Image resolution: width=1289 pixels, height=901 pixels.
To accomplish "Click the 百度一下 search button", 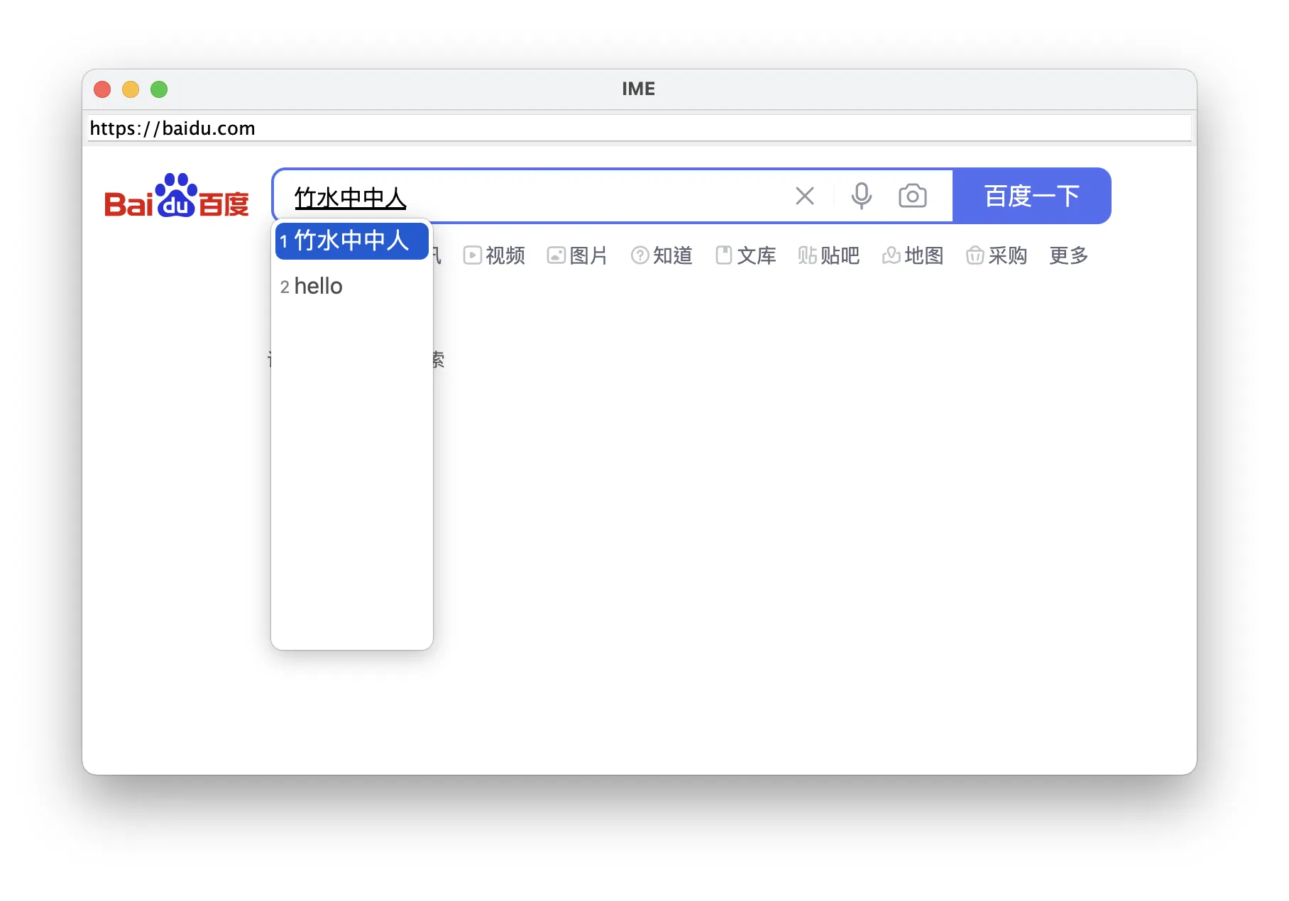I will point(1031,196).
